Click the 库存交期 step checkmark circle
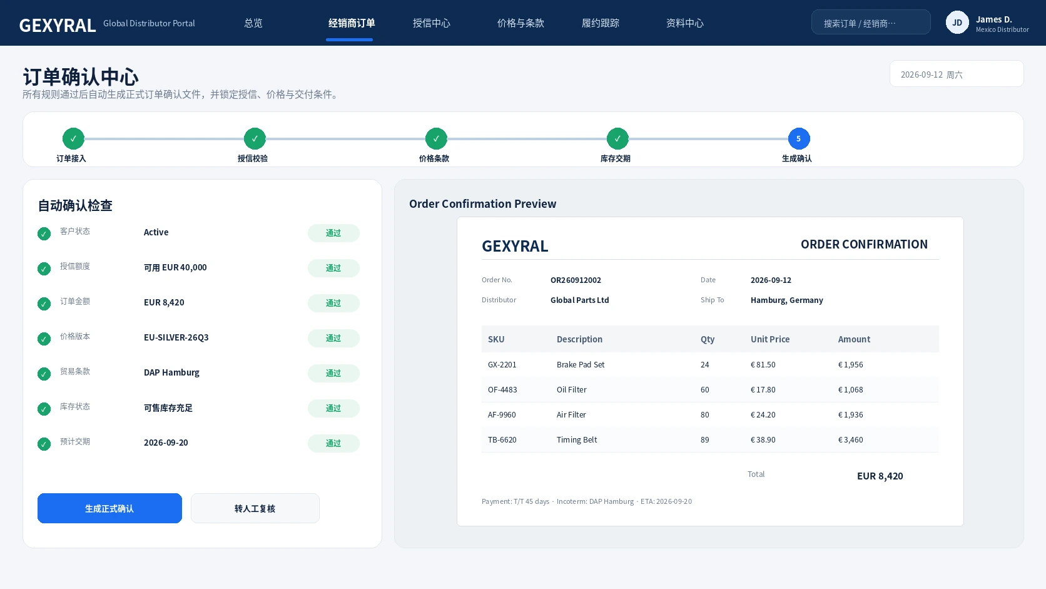Screen dimensions: 1046x589 [x=617, y=138]
